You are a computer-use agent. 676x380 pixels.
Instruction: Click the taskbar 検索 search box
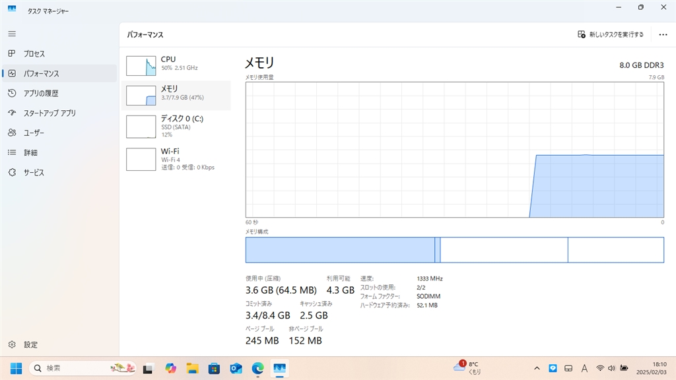[83, 368]
